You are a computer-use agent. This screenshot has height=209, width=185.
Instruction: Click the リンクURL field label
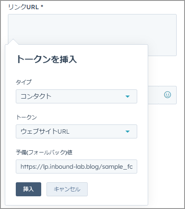pos(23,7)
